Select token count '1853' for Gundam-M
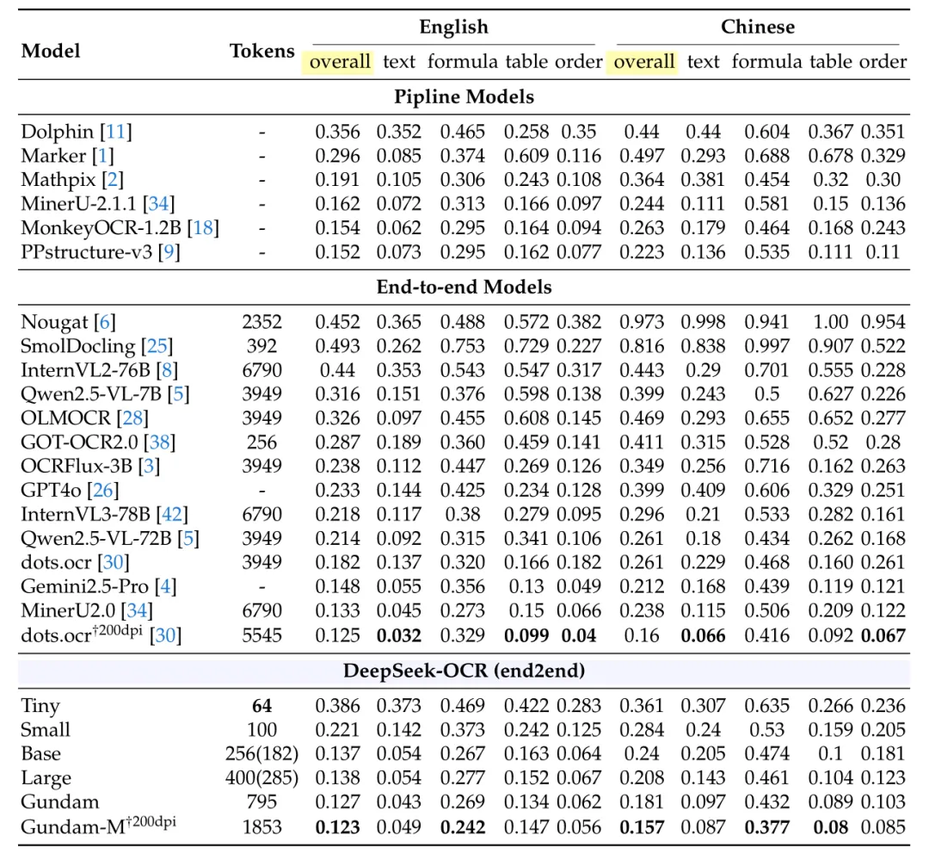This screenshot has width=929, height=854. [261, 826]
